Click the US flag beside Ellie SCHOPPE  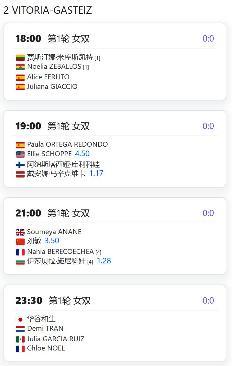(x=20, y=154)
